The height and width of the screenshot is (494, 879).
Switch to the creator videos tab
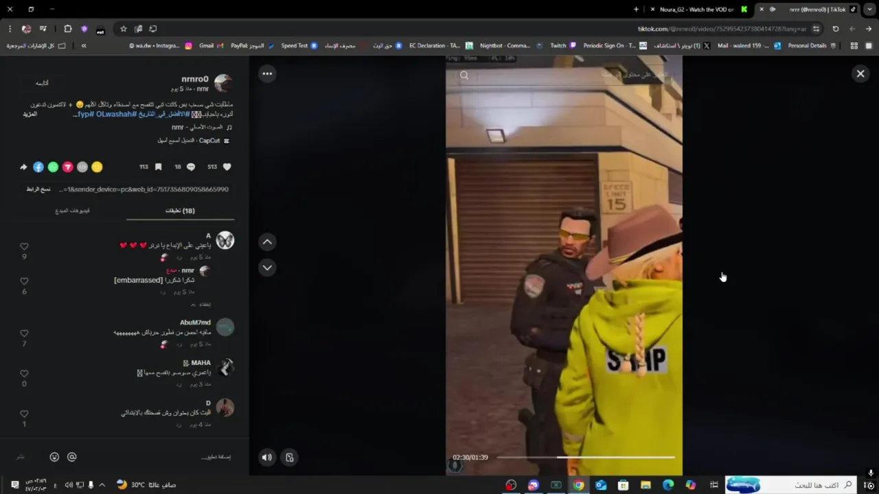click(x=73, y=211)
